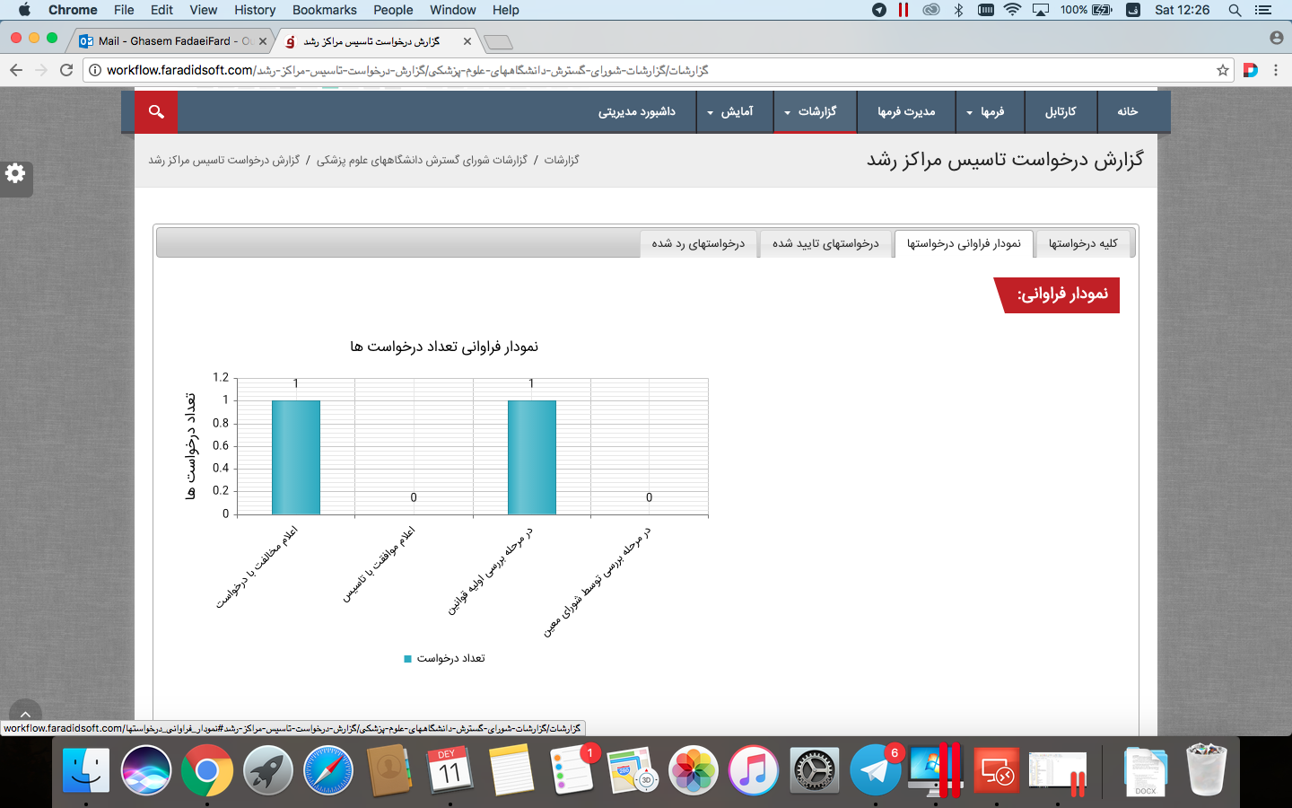Select درخواستهای تایید شده tab
The width and height of the screenshot is (1292, 808).
(x=825, y=243)
